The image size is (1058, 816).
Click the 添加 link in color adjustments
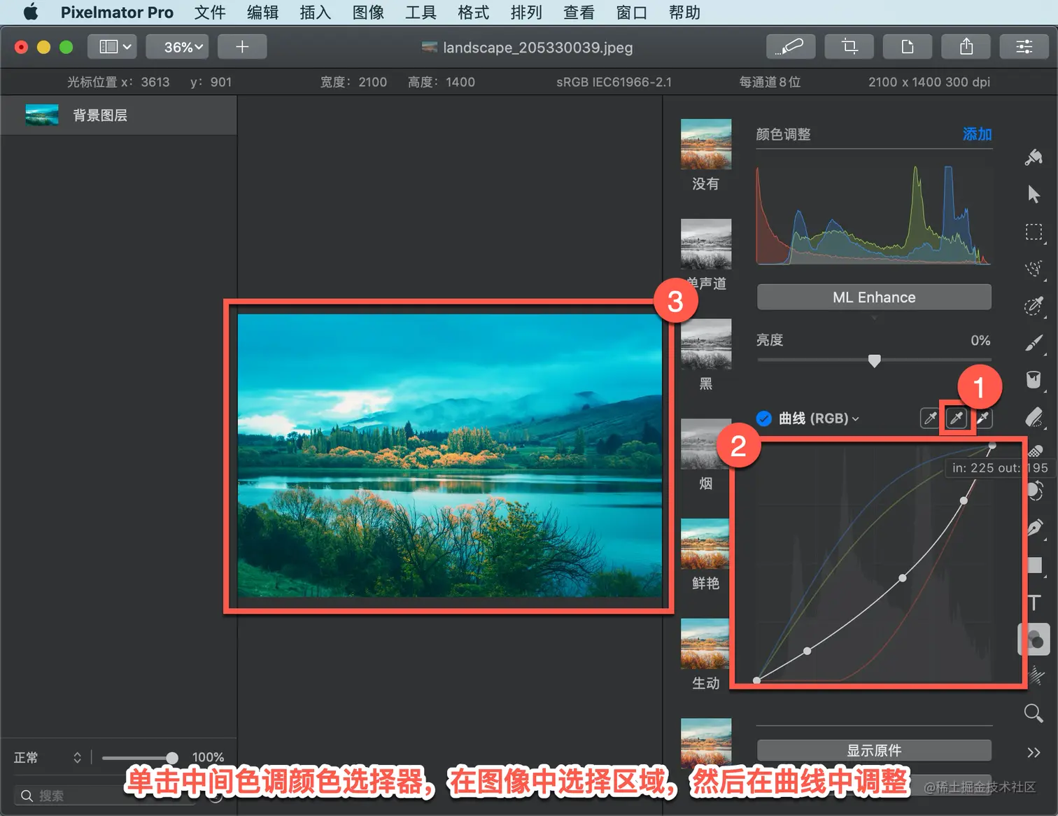[977, 134]
